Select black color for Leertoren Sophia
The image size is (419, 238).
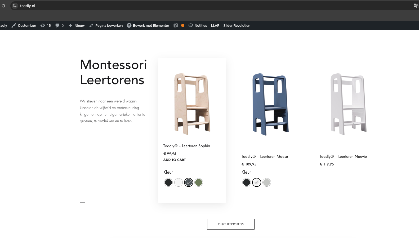coord(168,182)
